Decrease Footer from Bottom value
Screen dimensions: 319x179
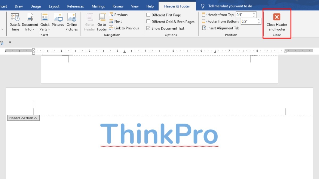click(x=259, y=23)
